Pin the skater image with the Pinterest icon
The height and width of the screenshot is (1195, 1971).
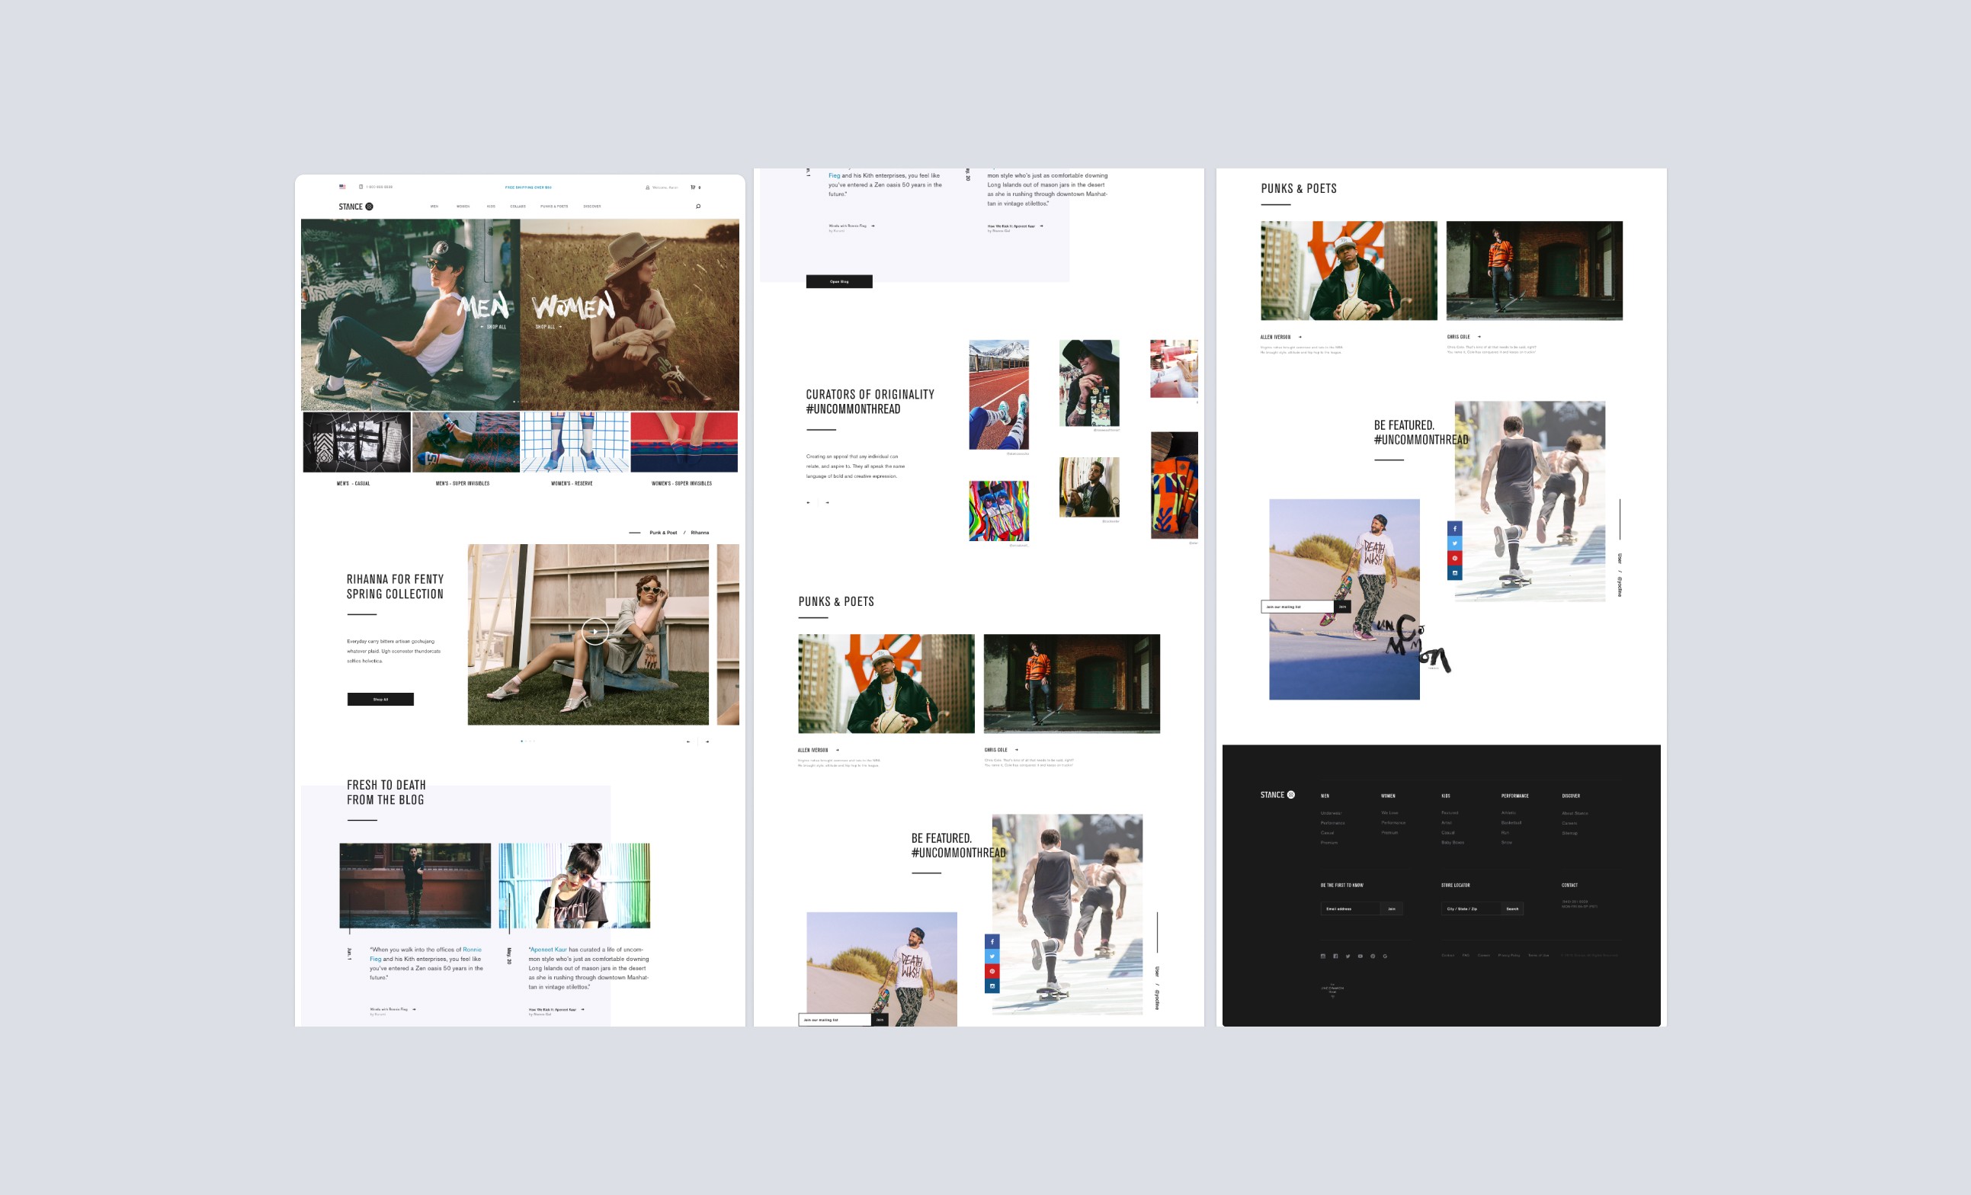coord(1455,558)
